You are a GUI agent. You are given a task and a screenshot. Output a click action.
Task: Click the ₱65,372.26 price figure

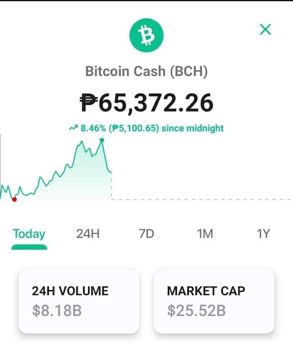tap(146, 103)
